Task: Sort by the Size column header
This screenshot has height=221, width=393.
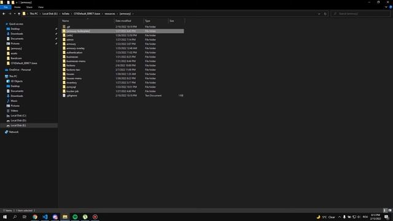Action: (x=176, y=21)
